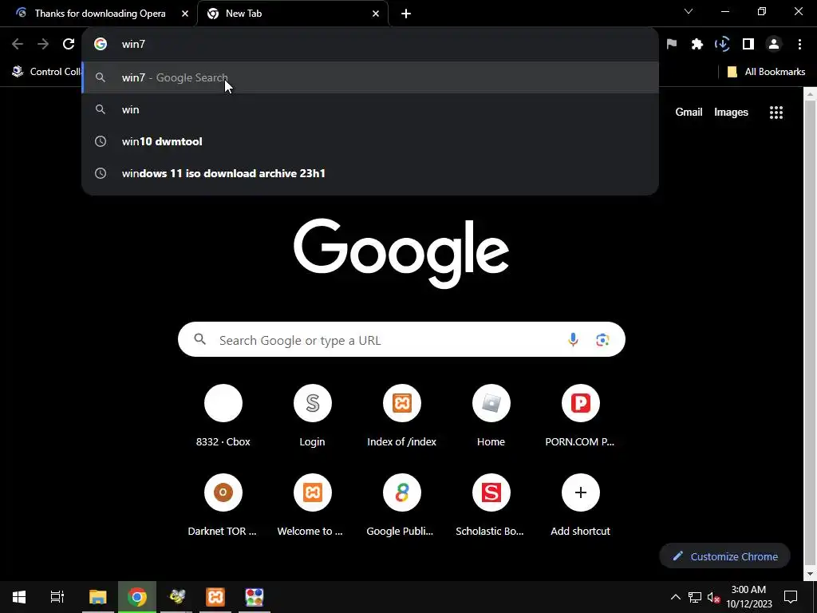This screenshot has height=613, width=817.
Task: Open the 8332 · Cbox shortcut
Action: click(x=223, y=415)
